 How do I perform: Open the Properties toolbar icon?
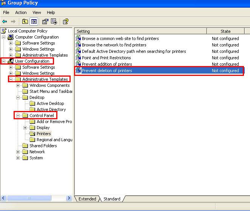45,22
